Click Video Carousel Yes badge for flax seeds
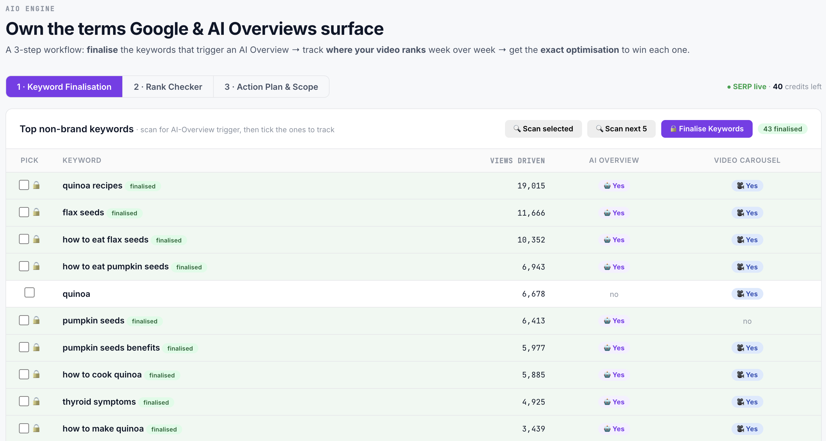Image resolution: width=826 pixels, height=441 pixels. pos(747,213)
